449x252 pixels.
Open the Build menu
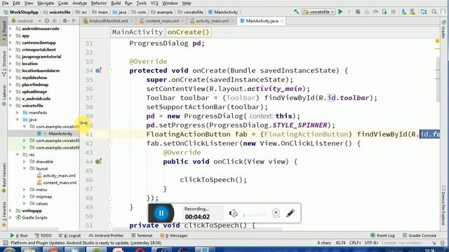click(116, 3)
